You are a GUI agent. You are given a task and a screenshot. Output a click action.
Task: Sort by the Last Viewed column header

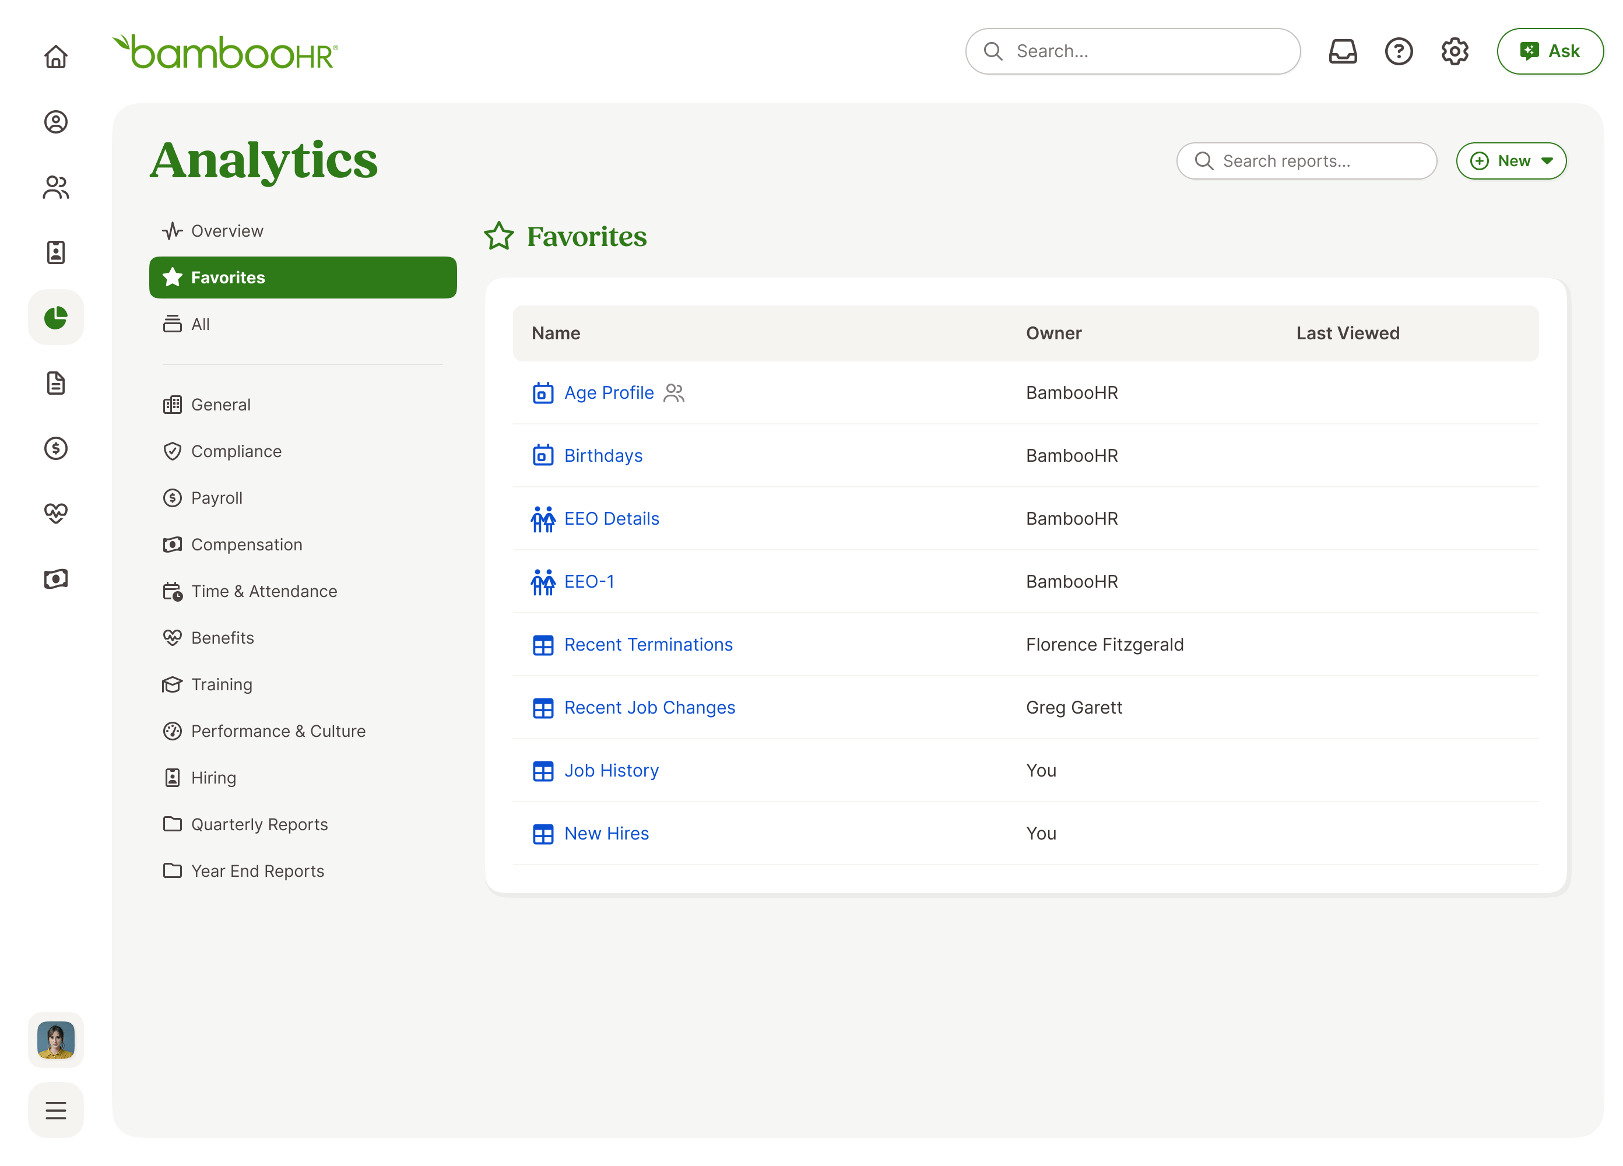click(x=1347, y=333)
